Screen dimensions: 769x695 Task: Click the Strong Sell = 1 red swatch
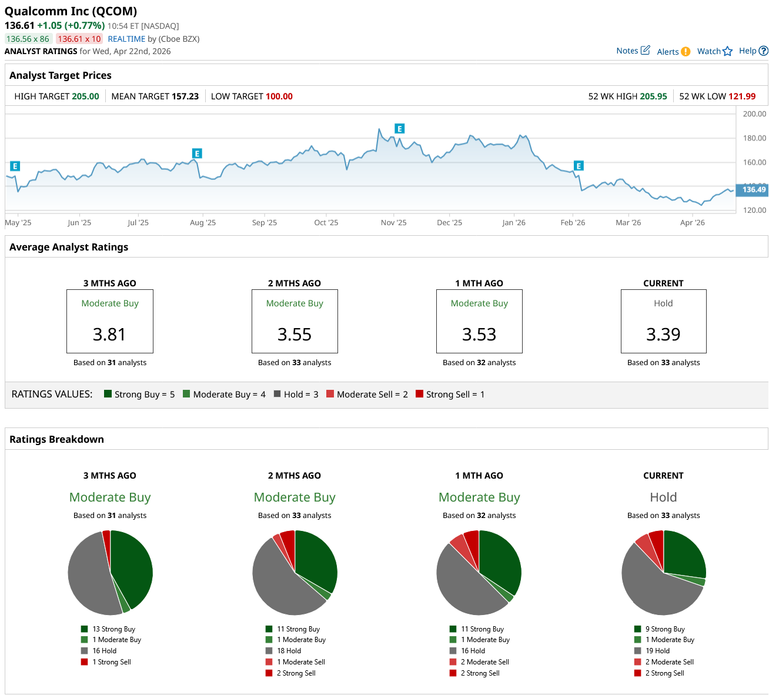tap(419, 394)
